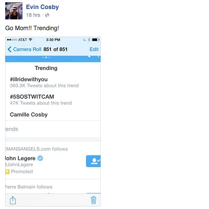
Task: Click John Legere's verified badge
Action: pyautogui.click(x=40, y=158)
